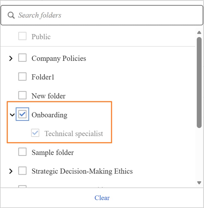
Task: Tick the Folder1 checkbox
Action: tap(22, 77)
